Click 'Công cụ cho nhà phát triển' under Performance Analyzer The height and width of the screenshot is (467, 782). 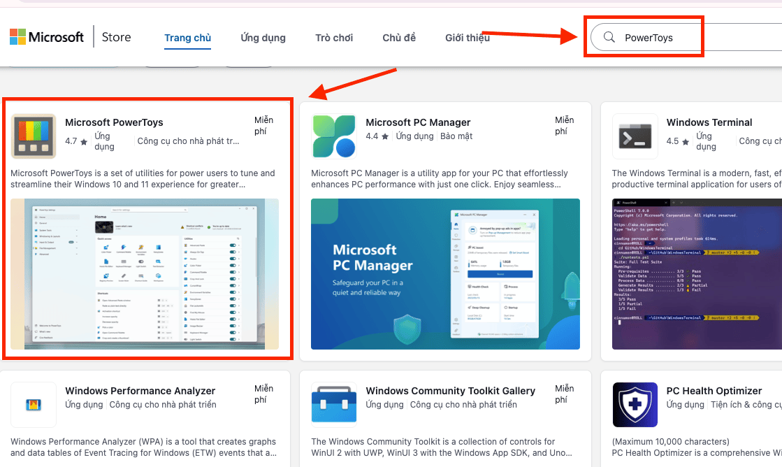(x=163, y=405)
